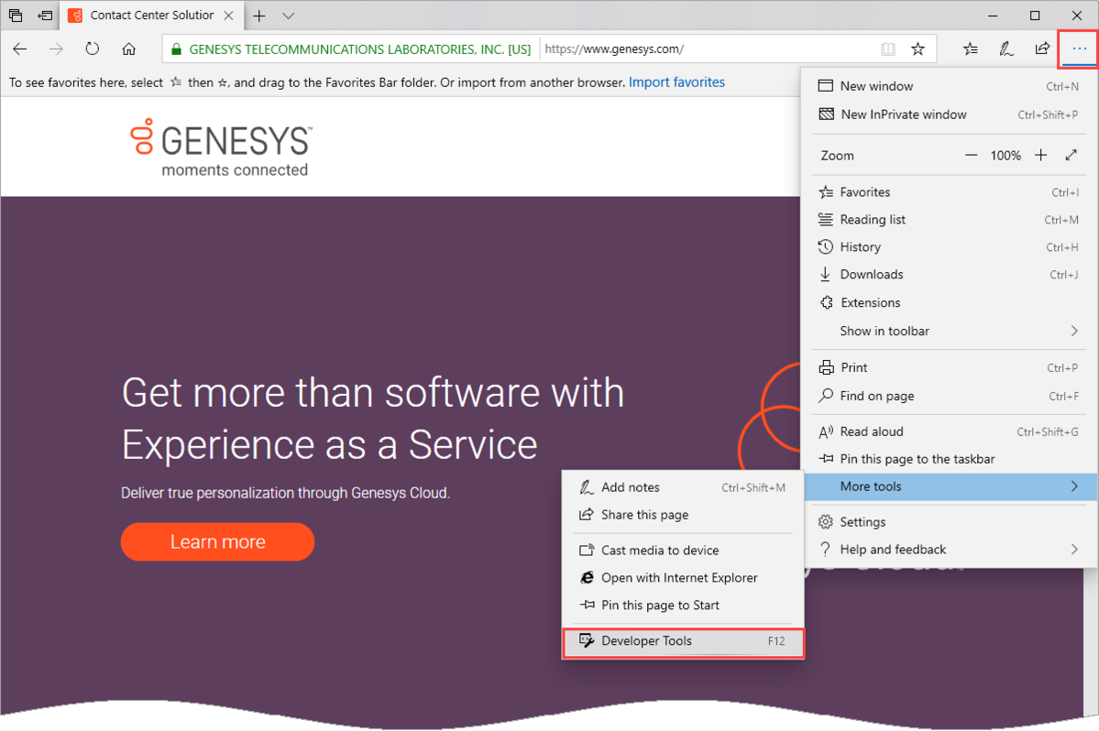Click the Genesys logo
The image size is (1099, 731).
221,147
